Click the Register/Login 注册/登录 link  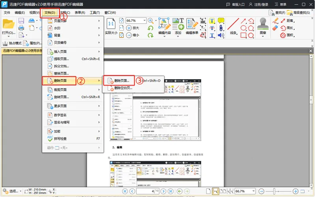click(x=259, y=4)
